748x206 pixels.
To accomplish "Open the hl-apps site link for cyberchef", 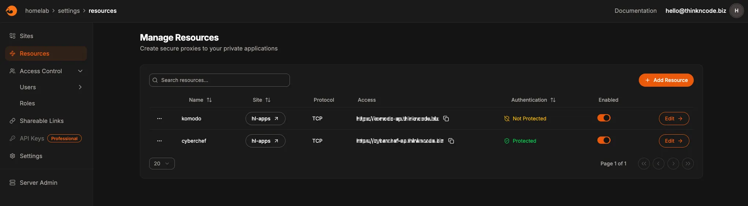I will pos(265,141).
